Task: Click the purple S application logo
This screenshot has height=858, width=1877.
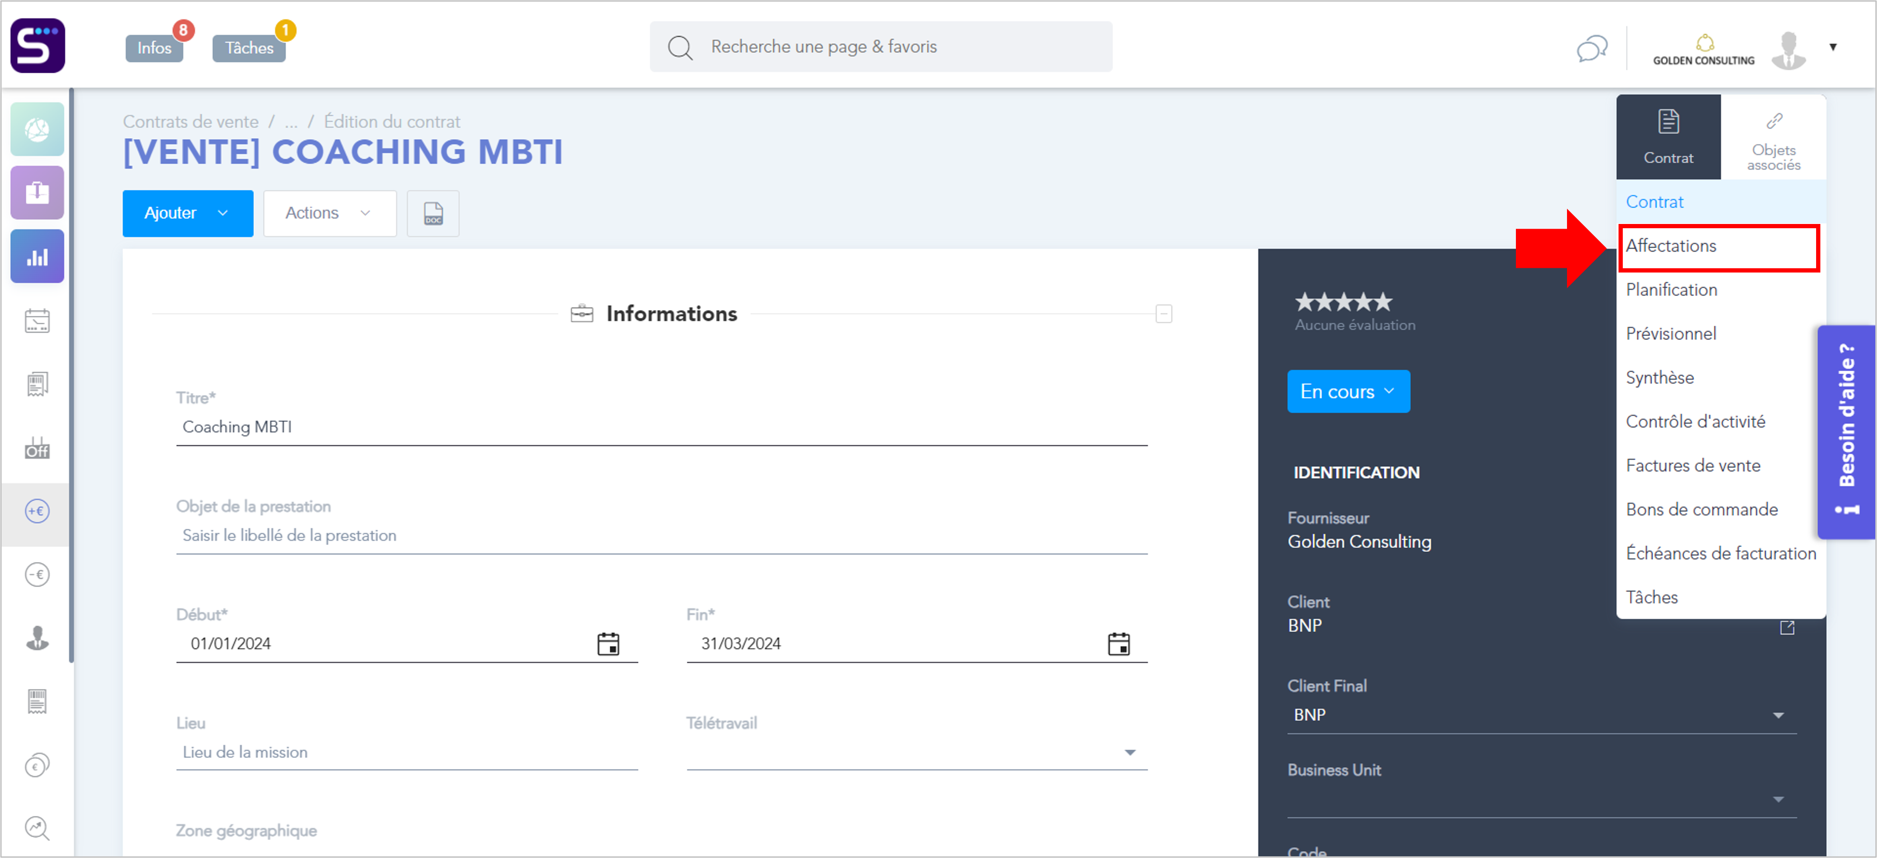Action: 38,46
